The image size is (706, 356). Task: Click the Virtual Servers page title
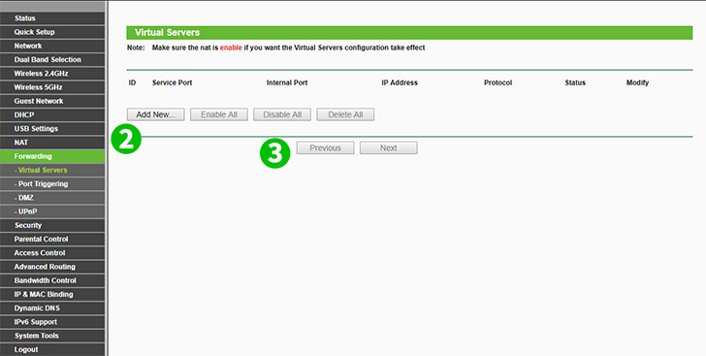[x=167, y=32]
